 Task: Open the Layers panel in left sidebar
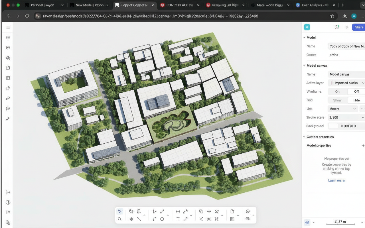coord(8,38)
